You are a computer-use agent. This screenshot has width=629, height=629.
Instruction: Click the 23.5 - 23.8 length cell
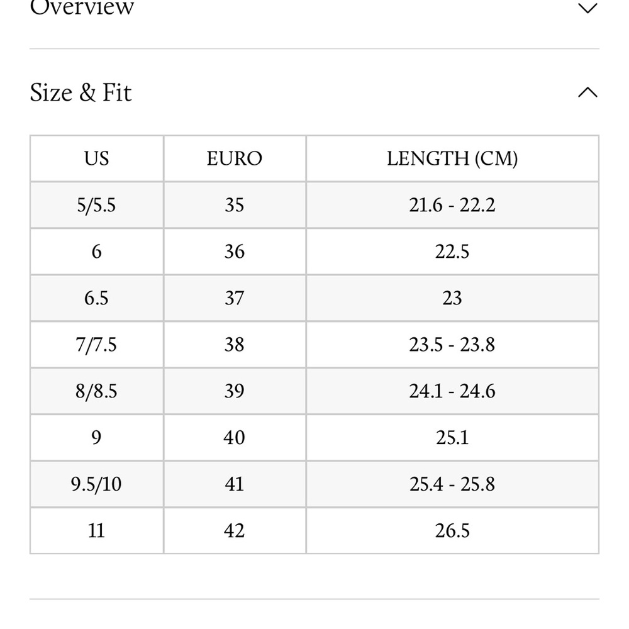coord(452,345)
